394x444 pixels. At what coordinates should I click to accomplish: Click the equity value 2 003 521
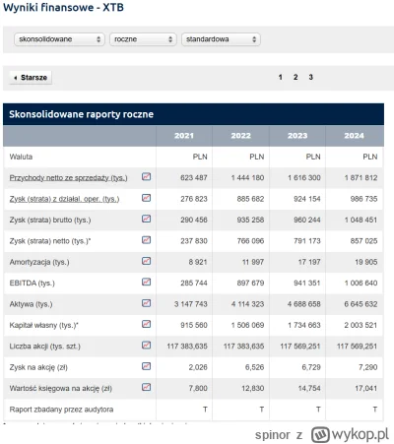click(361, 325)
